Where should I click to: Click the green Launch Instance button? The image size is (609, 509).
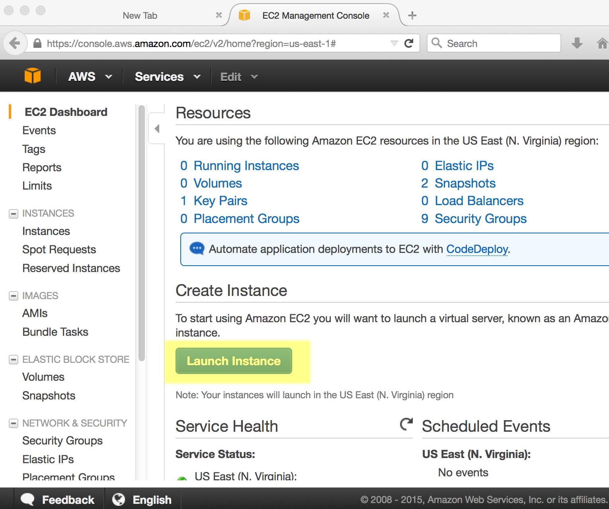pyautogui.click(x=234, y=361)
